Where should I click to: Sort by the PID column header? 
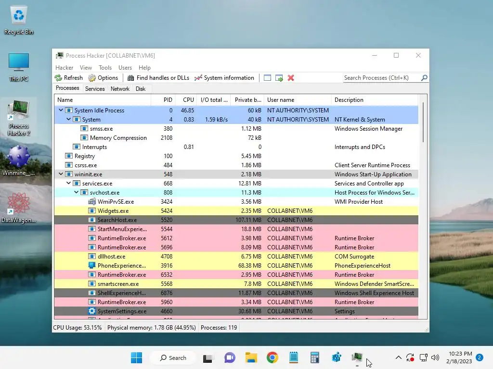pyautogui.click(x=163, y=100)
